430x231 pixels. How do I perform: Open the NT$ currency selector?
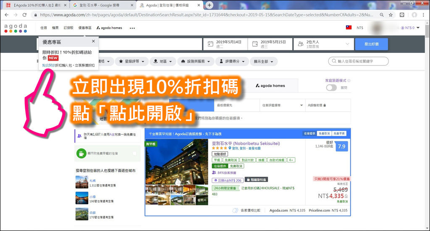[x=360, y=28]
